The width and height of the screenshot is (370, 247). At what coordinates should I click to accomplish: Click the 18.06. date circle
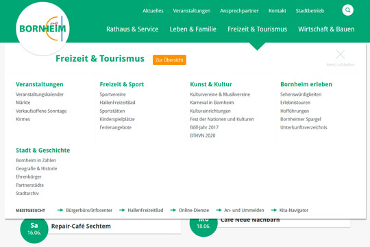[203, 226]
